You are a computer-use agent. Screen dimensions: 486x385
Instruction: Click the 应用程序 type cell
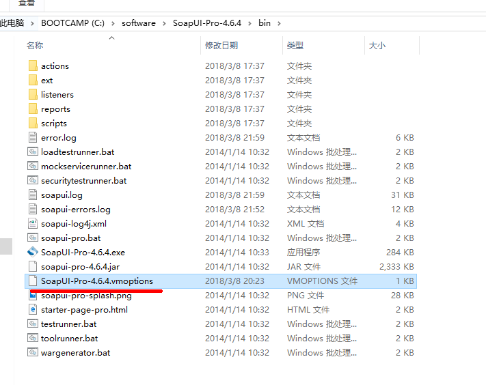303,253
